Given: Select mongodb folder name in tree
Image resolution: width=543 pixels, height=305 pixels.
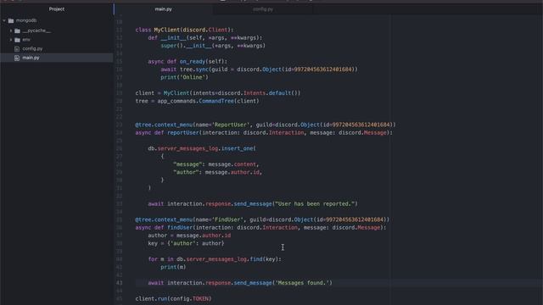Looking at the screenshot, I should pos(26,20).
